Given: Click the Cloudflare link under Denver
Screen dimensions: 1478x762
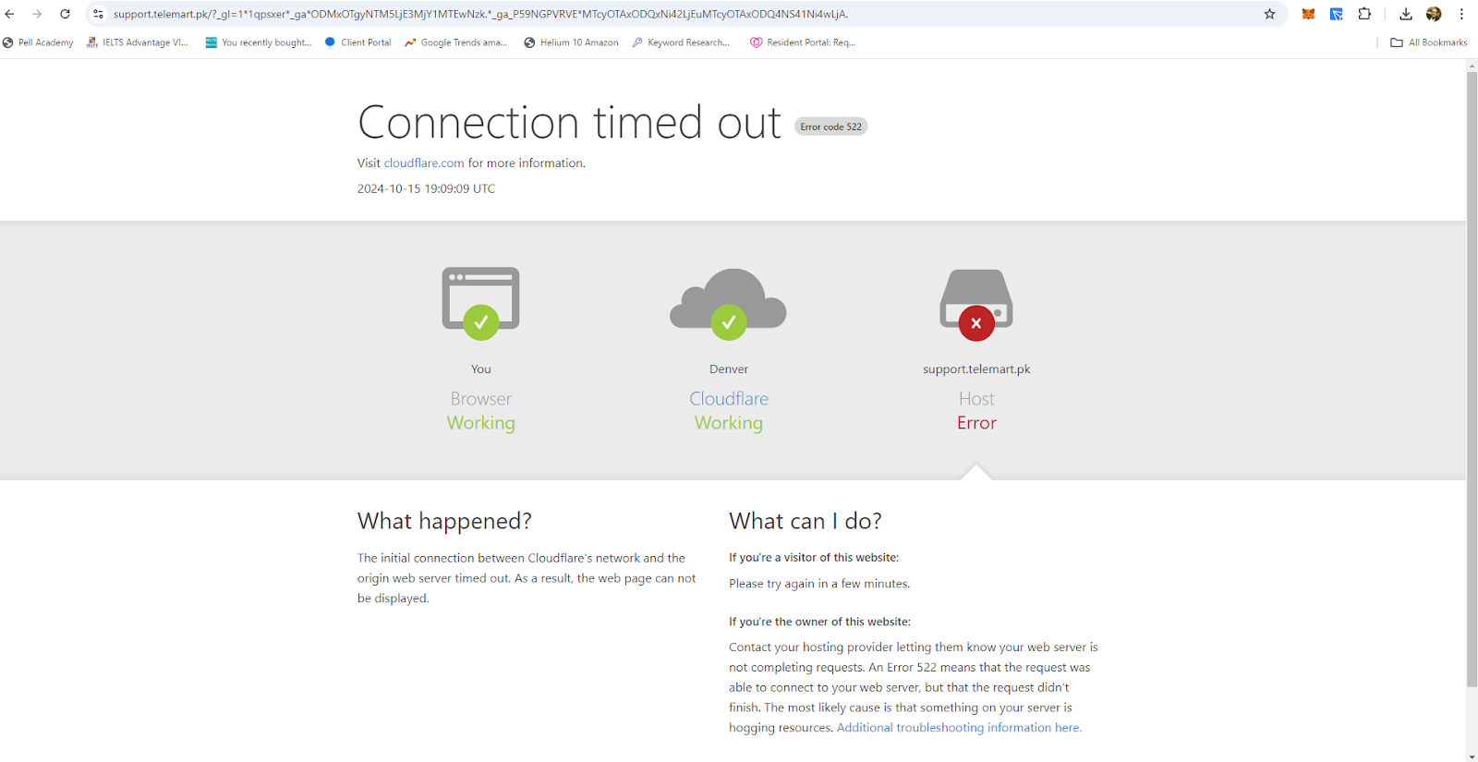Looking at the screenshot, I should 729,399.
